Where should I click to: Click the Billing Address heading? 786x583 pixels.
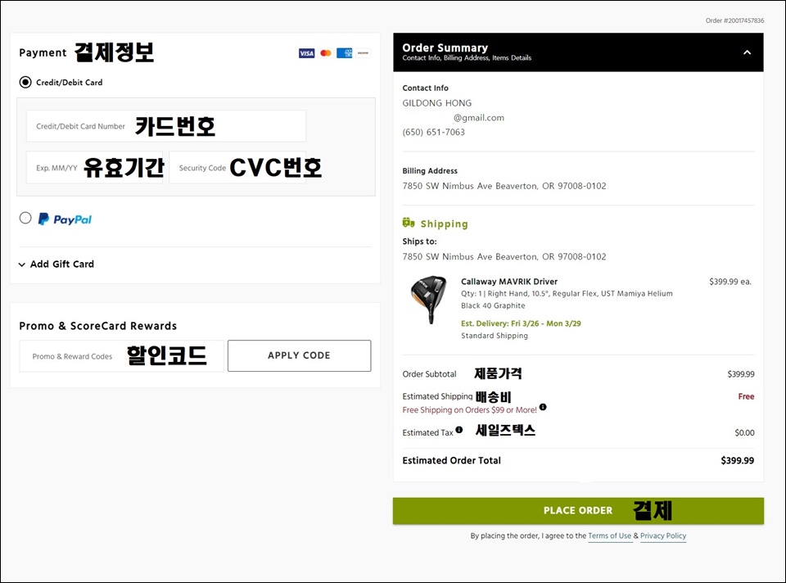pyautogui.click(x=430, y=171)
